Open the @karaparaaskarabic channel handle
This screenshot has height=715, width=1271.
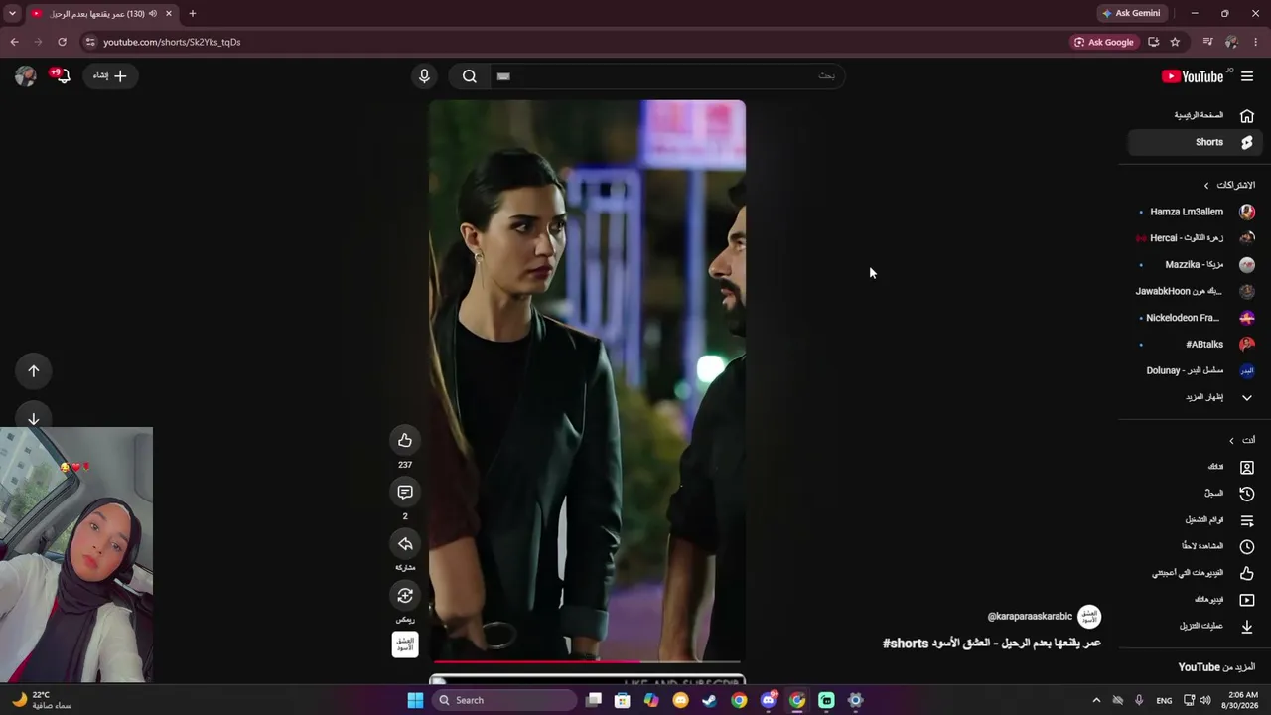1030,617
